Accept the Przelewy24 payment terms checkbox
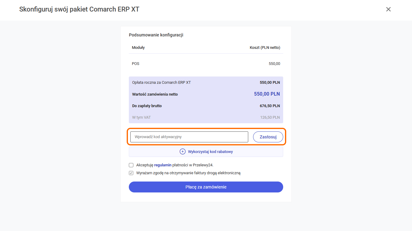Screen dimensions: 412x231 pos(131,165)
